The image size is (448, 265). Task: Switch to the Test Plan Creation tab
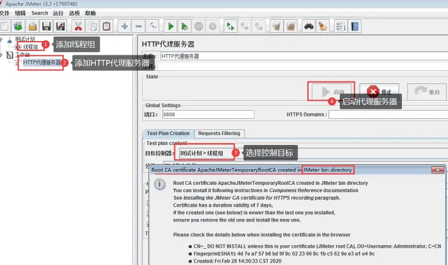point(168,133)
